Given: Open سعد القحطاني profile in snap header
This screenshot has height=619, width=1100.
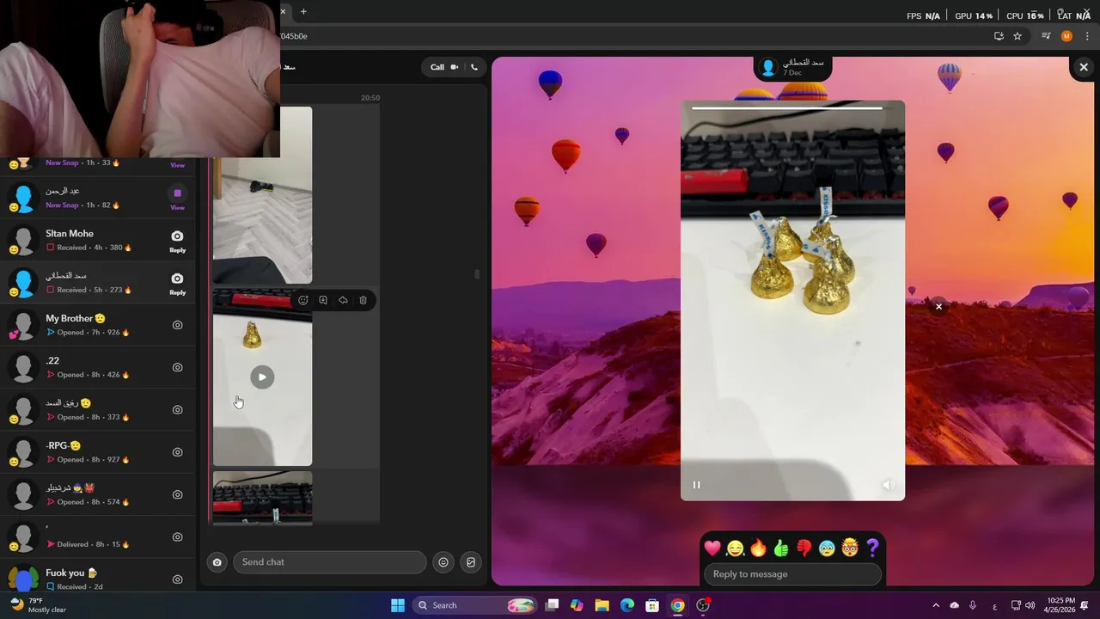Looking at the screenshot, I should (792, 67).
